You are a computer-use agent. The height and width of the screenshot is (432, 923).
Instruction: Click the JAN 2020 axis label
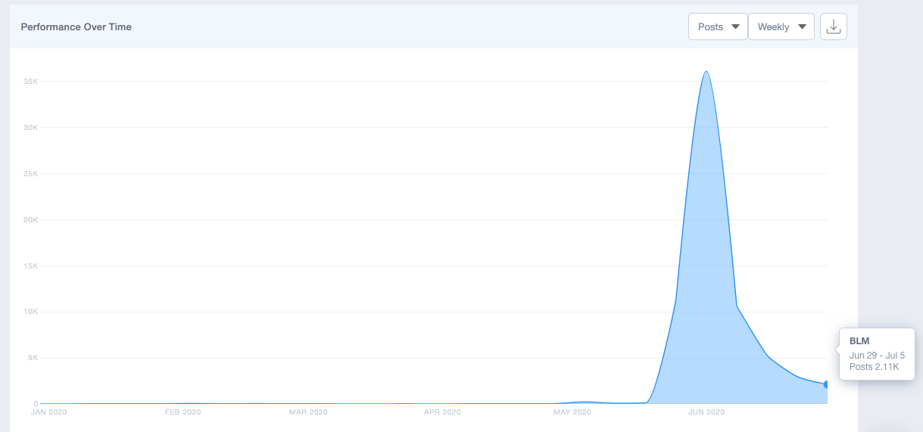[48, 412]
